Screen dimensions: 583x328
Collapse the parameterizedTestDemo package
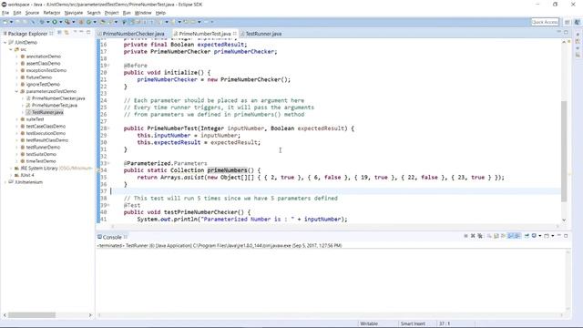(x=16, y=91)
